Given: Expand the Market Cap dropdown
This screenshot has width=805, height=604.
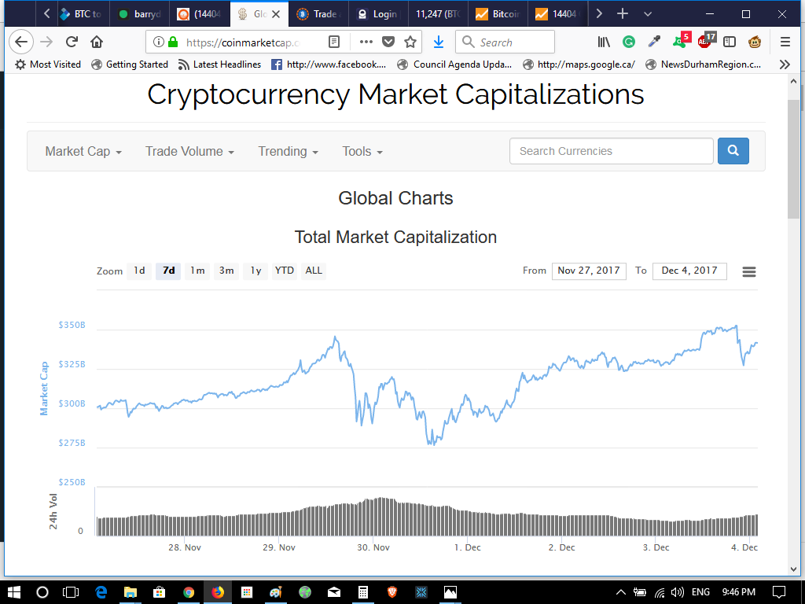Looking at the screenshot, I should [83, 152].
